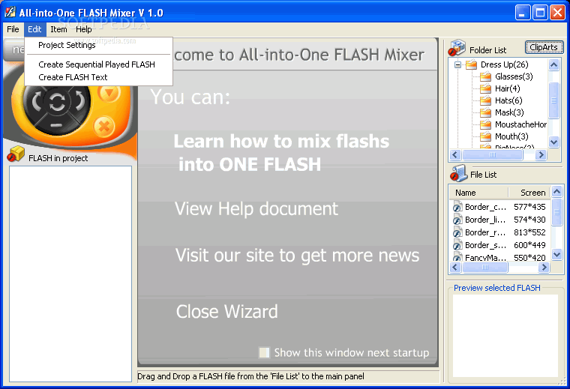This screenshot has width=570, height=389.
Task: Click the File List scroll icon
Action: (459, 173)
